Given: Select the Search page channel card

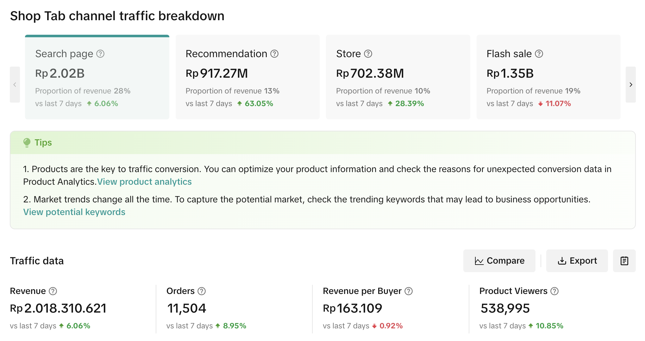Looking at the screenshot, I should pos(97,77).
